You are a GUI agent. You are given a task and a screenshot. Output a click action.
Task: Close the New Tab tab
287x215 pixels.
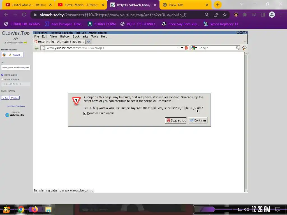(207, 5)
